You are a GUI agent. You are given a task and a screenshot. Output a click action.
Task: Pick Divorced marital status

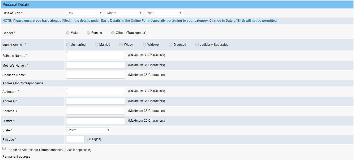[x=170, y=45]
